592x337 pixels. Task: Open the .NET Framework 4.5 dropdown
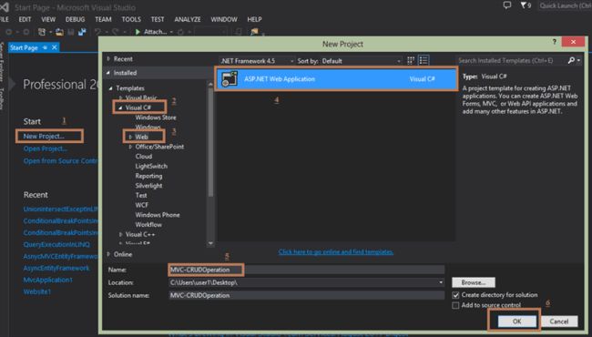pyautogui.click(x=256, y=61)
